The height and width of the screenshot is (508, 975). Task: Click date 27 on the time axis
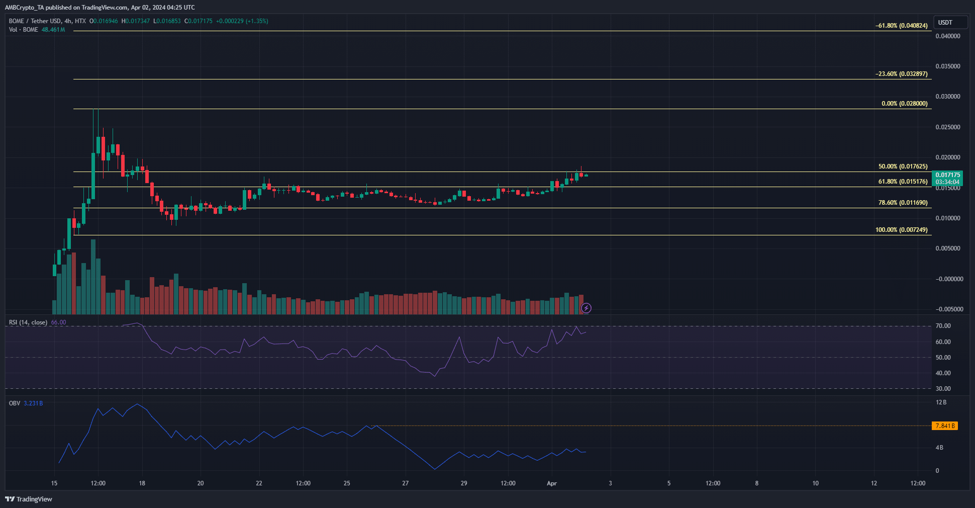(x=405, y=483)
